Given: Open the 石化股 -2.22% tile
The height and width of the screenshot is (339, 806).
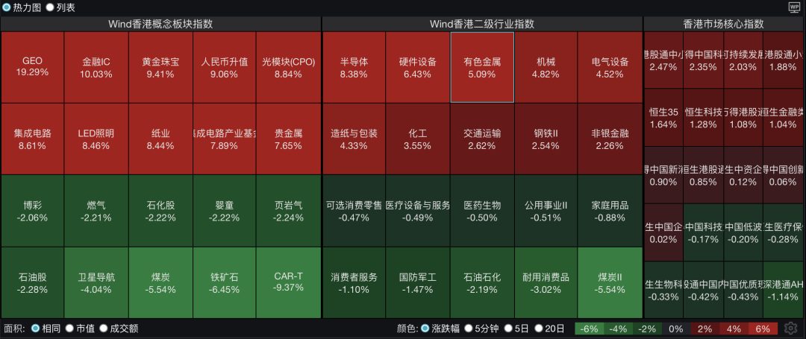Looking at the screenshot, I should click(x=160, y=211).
